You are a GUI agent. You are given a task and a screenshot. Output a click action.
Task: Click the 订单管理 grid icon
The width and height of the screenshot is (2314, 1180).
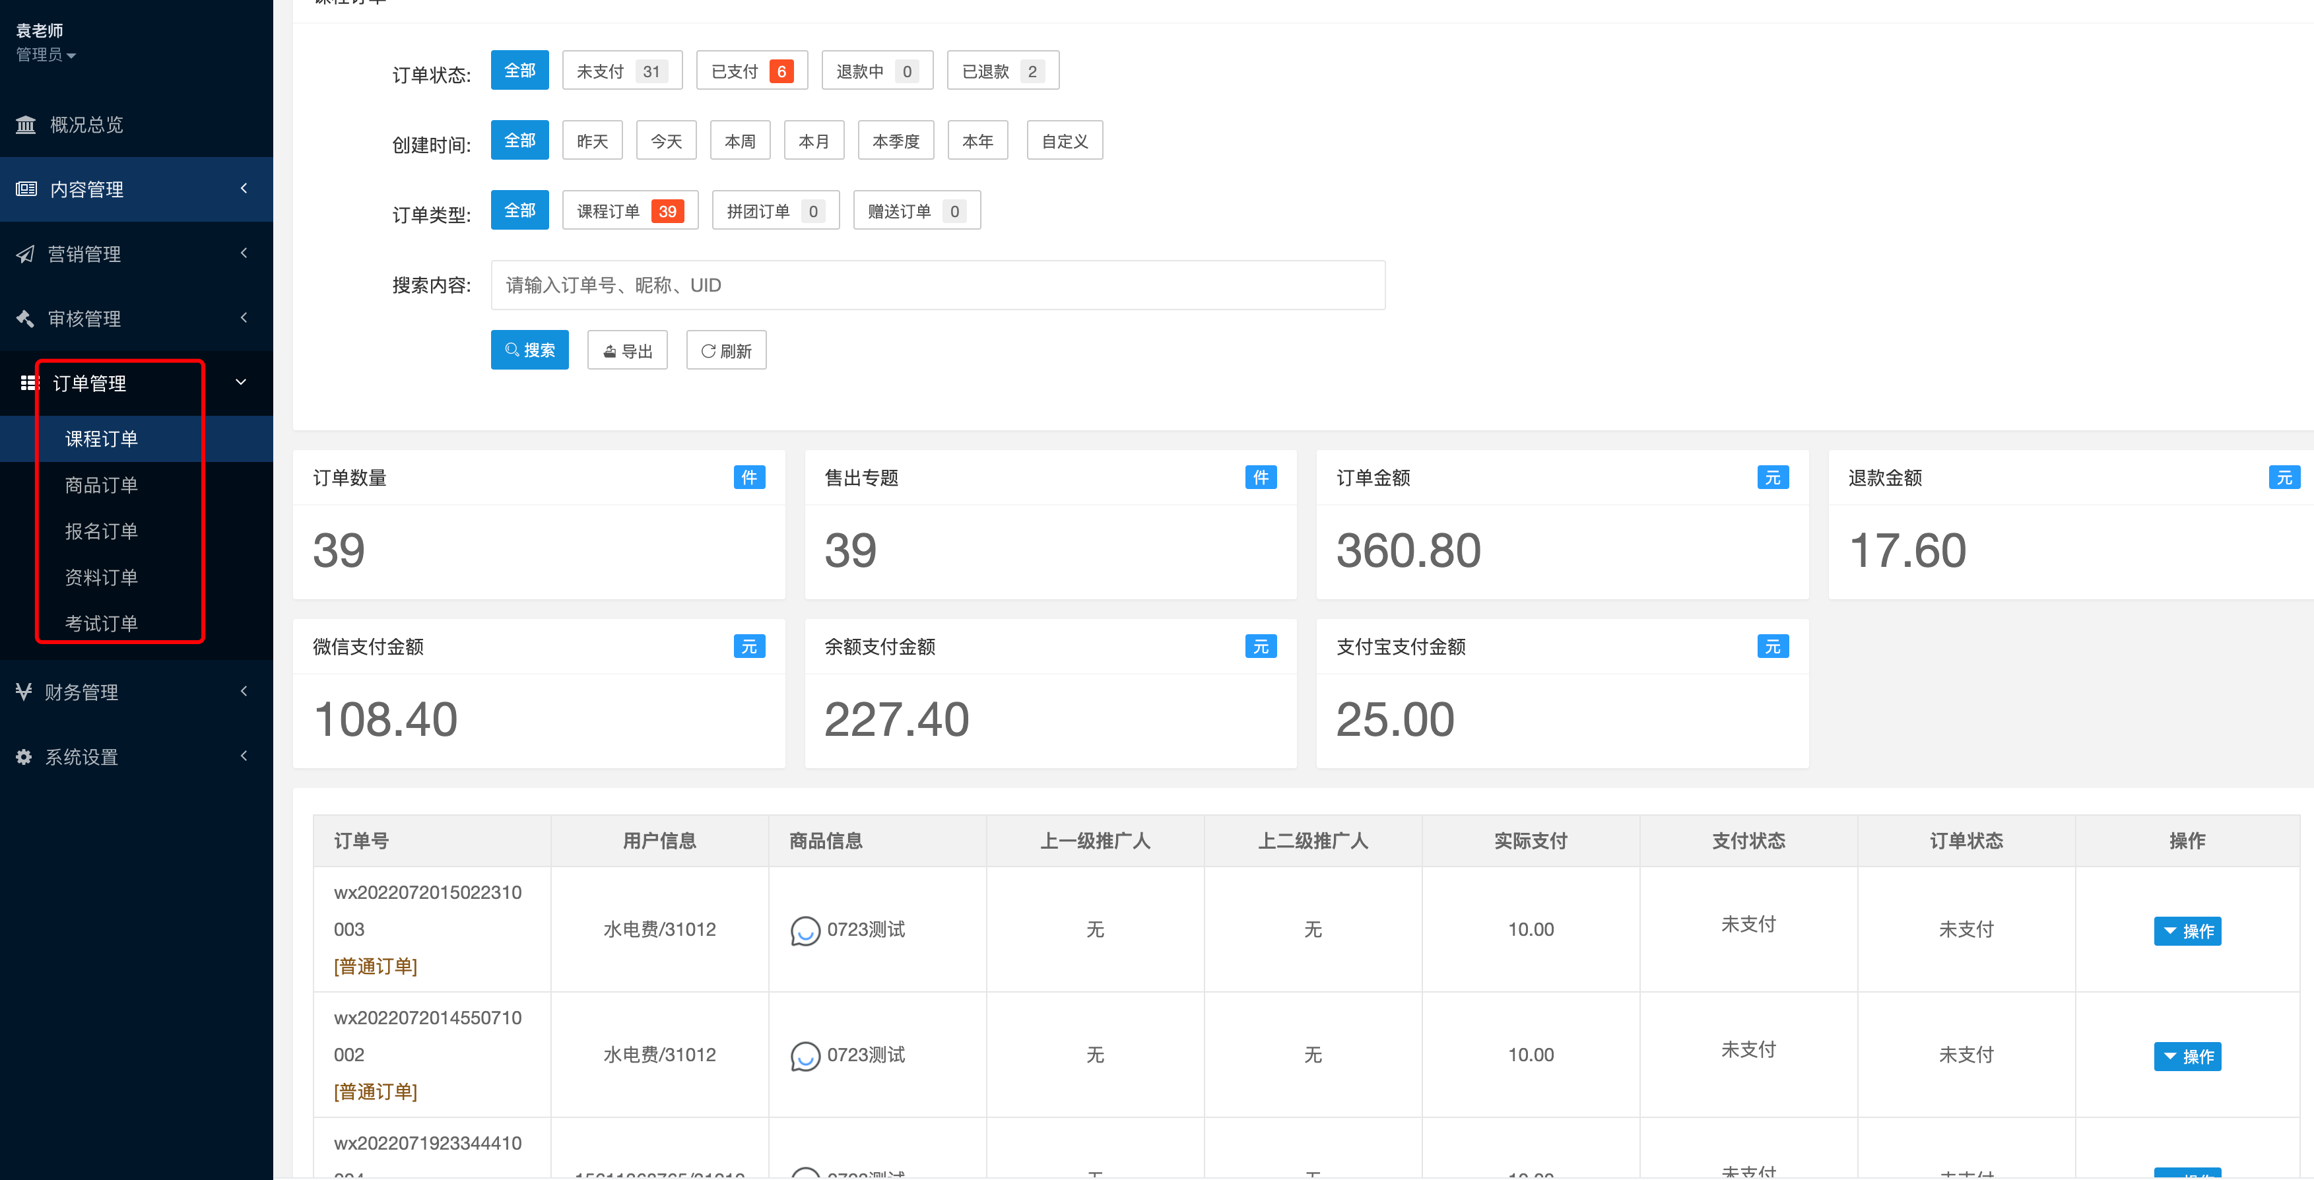pyautogui.click(x=29, y=383)
